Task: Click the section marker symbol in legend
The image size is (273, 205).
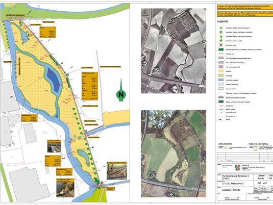Action: (220, 120)
